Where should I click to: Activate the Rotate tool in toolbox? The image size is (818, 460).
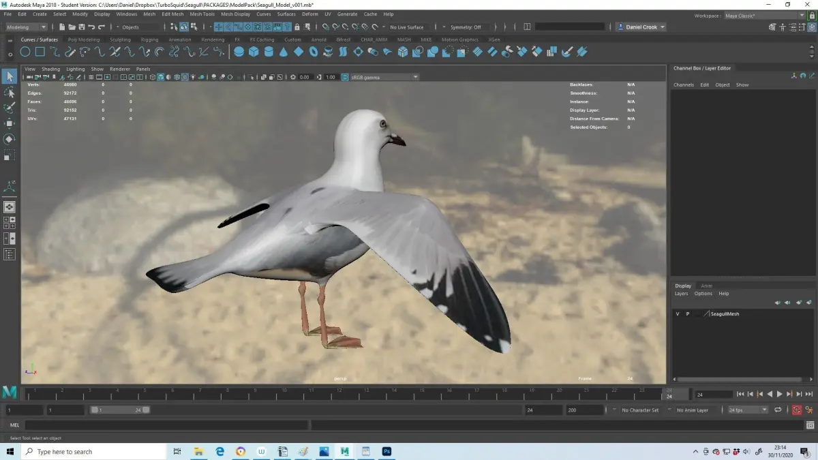tap(10, 139)
